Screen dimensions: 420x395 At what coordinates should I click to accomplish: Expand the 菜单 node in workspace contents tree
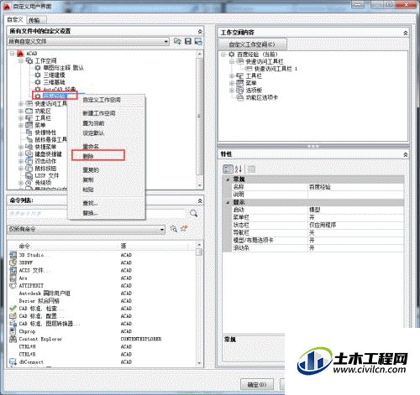pos(232,83)
